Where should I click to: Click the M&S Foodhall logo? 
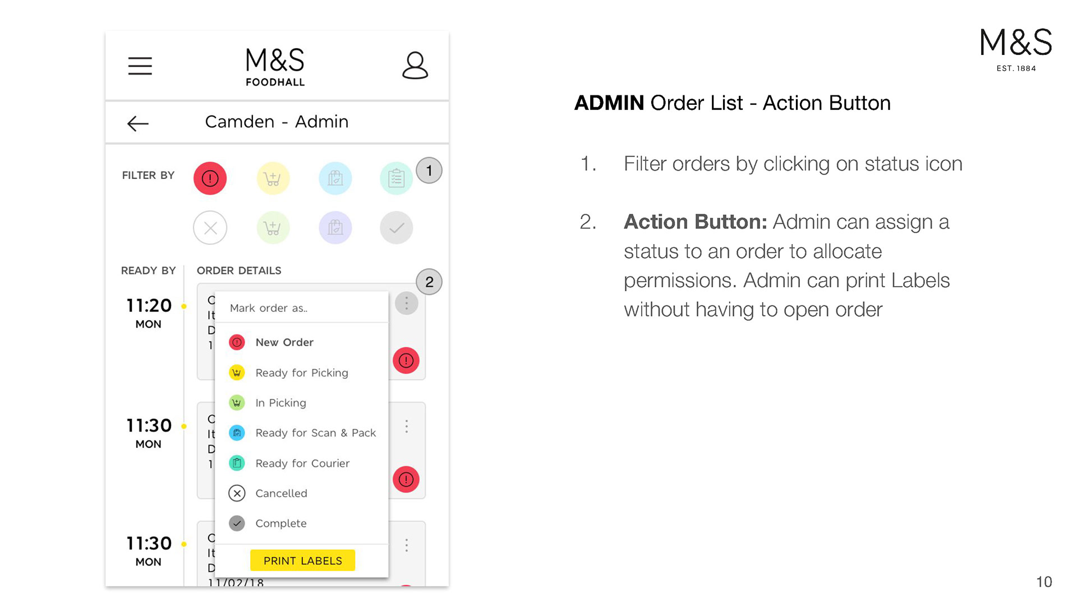coord(275,67)
